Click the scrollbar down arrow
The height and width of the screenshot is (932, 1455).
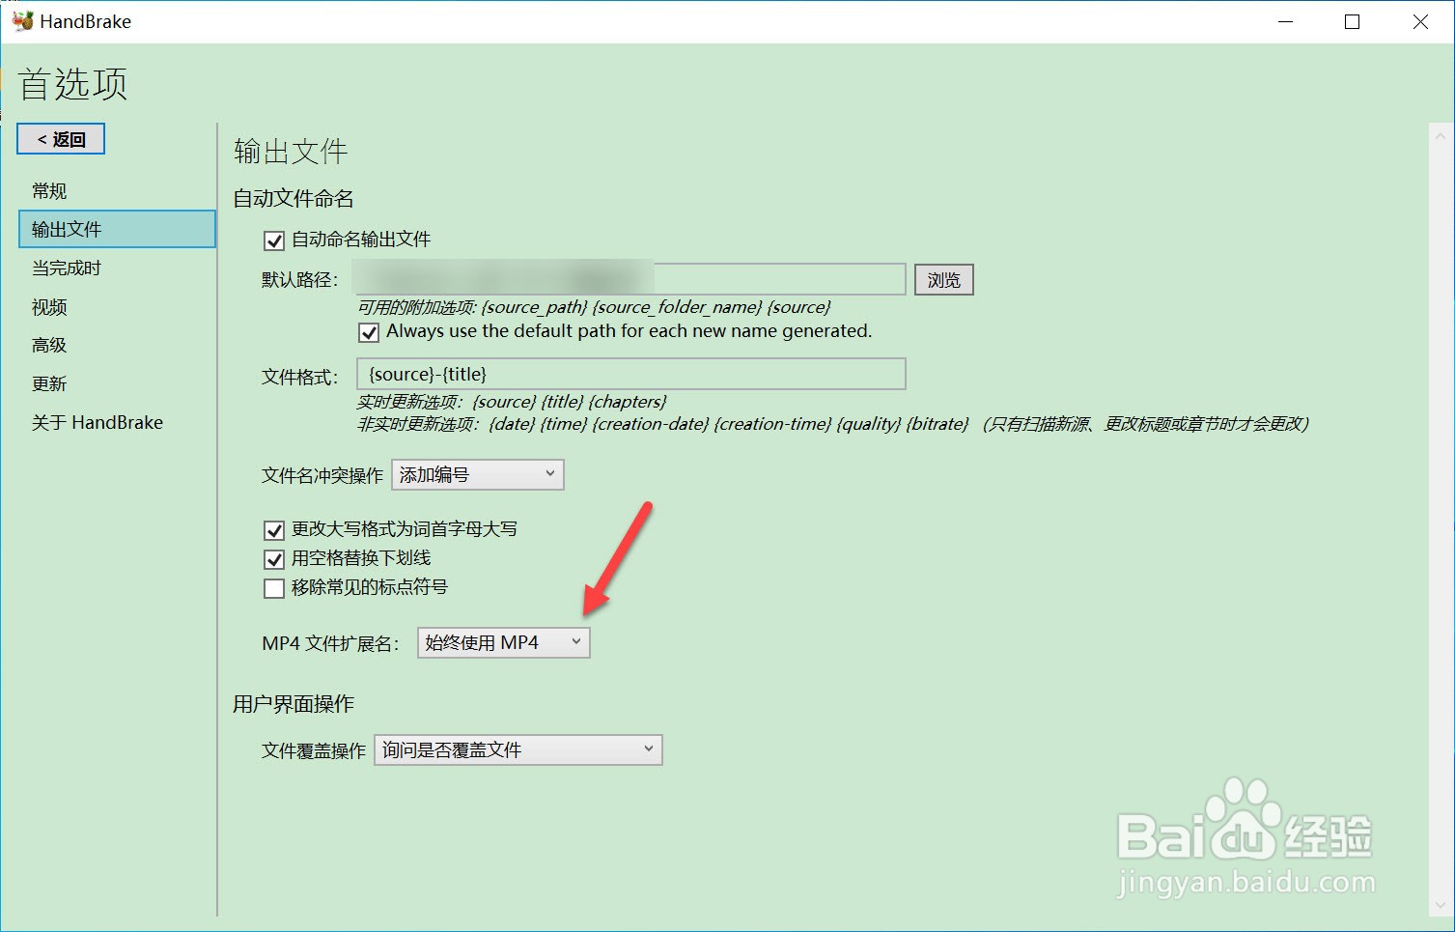click(x=1441, y=906)
